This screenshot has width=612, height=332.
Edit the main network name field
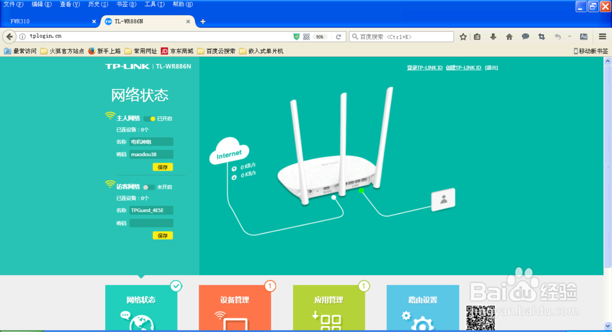(151, 142)
